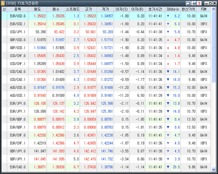This screenshot has height=174, width=218.
Task: Click the GBP/JPY.G buy price 141.893
Action: 58,151
